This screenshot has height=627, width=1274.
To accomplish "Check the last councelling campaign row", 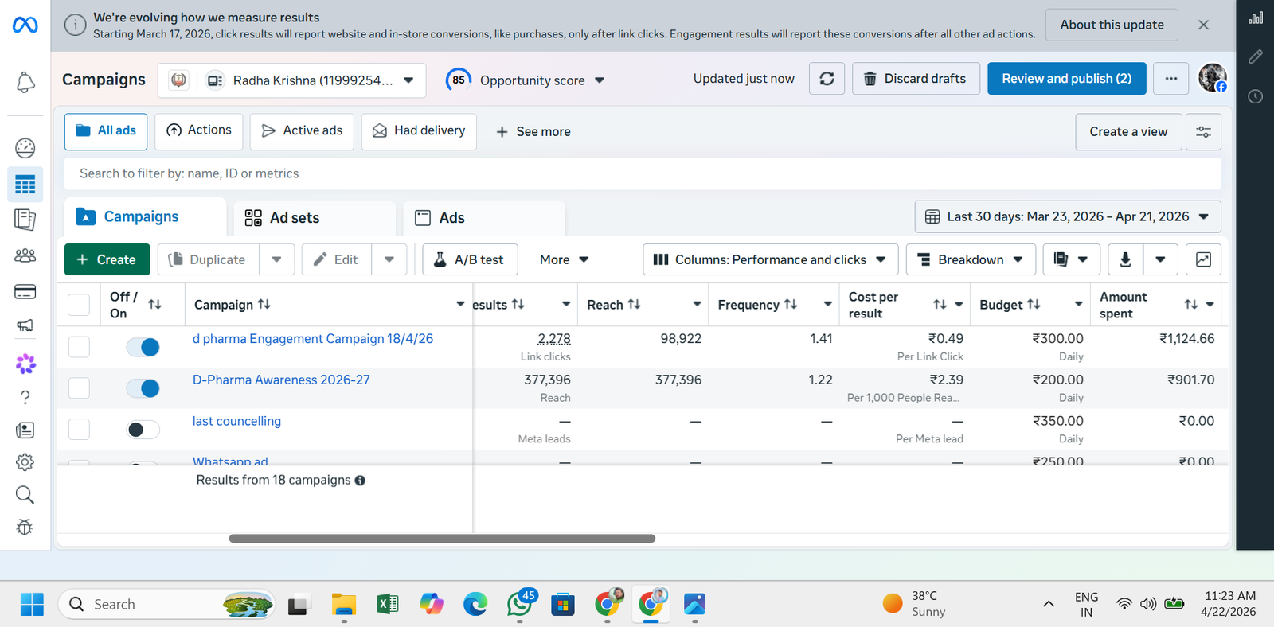I will click(79, 430).
